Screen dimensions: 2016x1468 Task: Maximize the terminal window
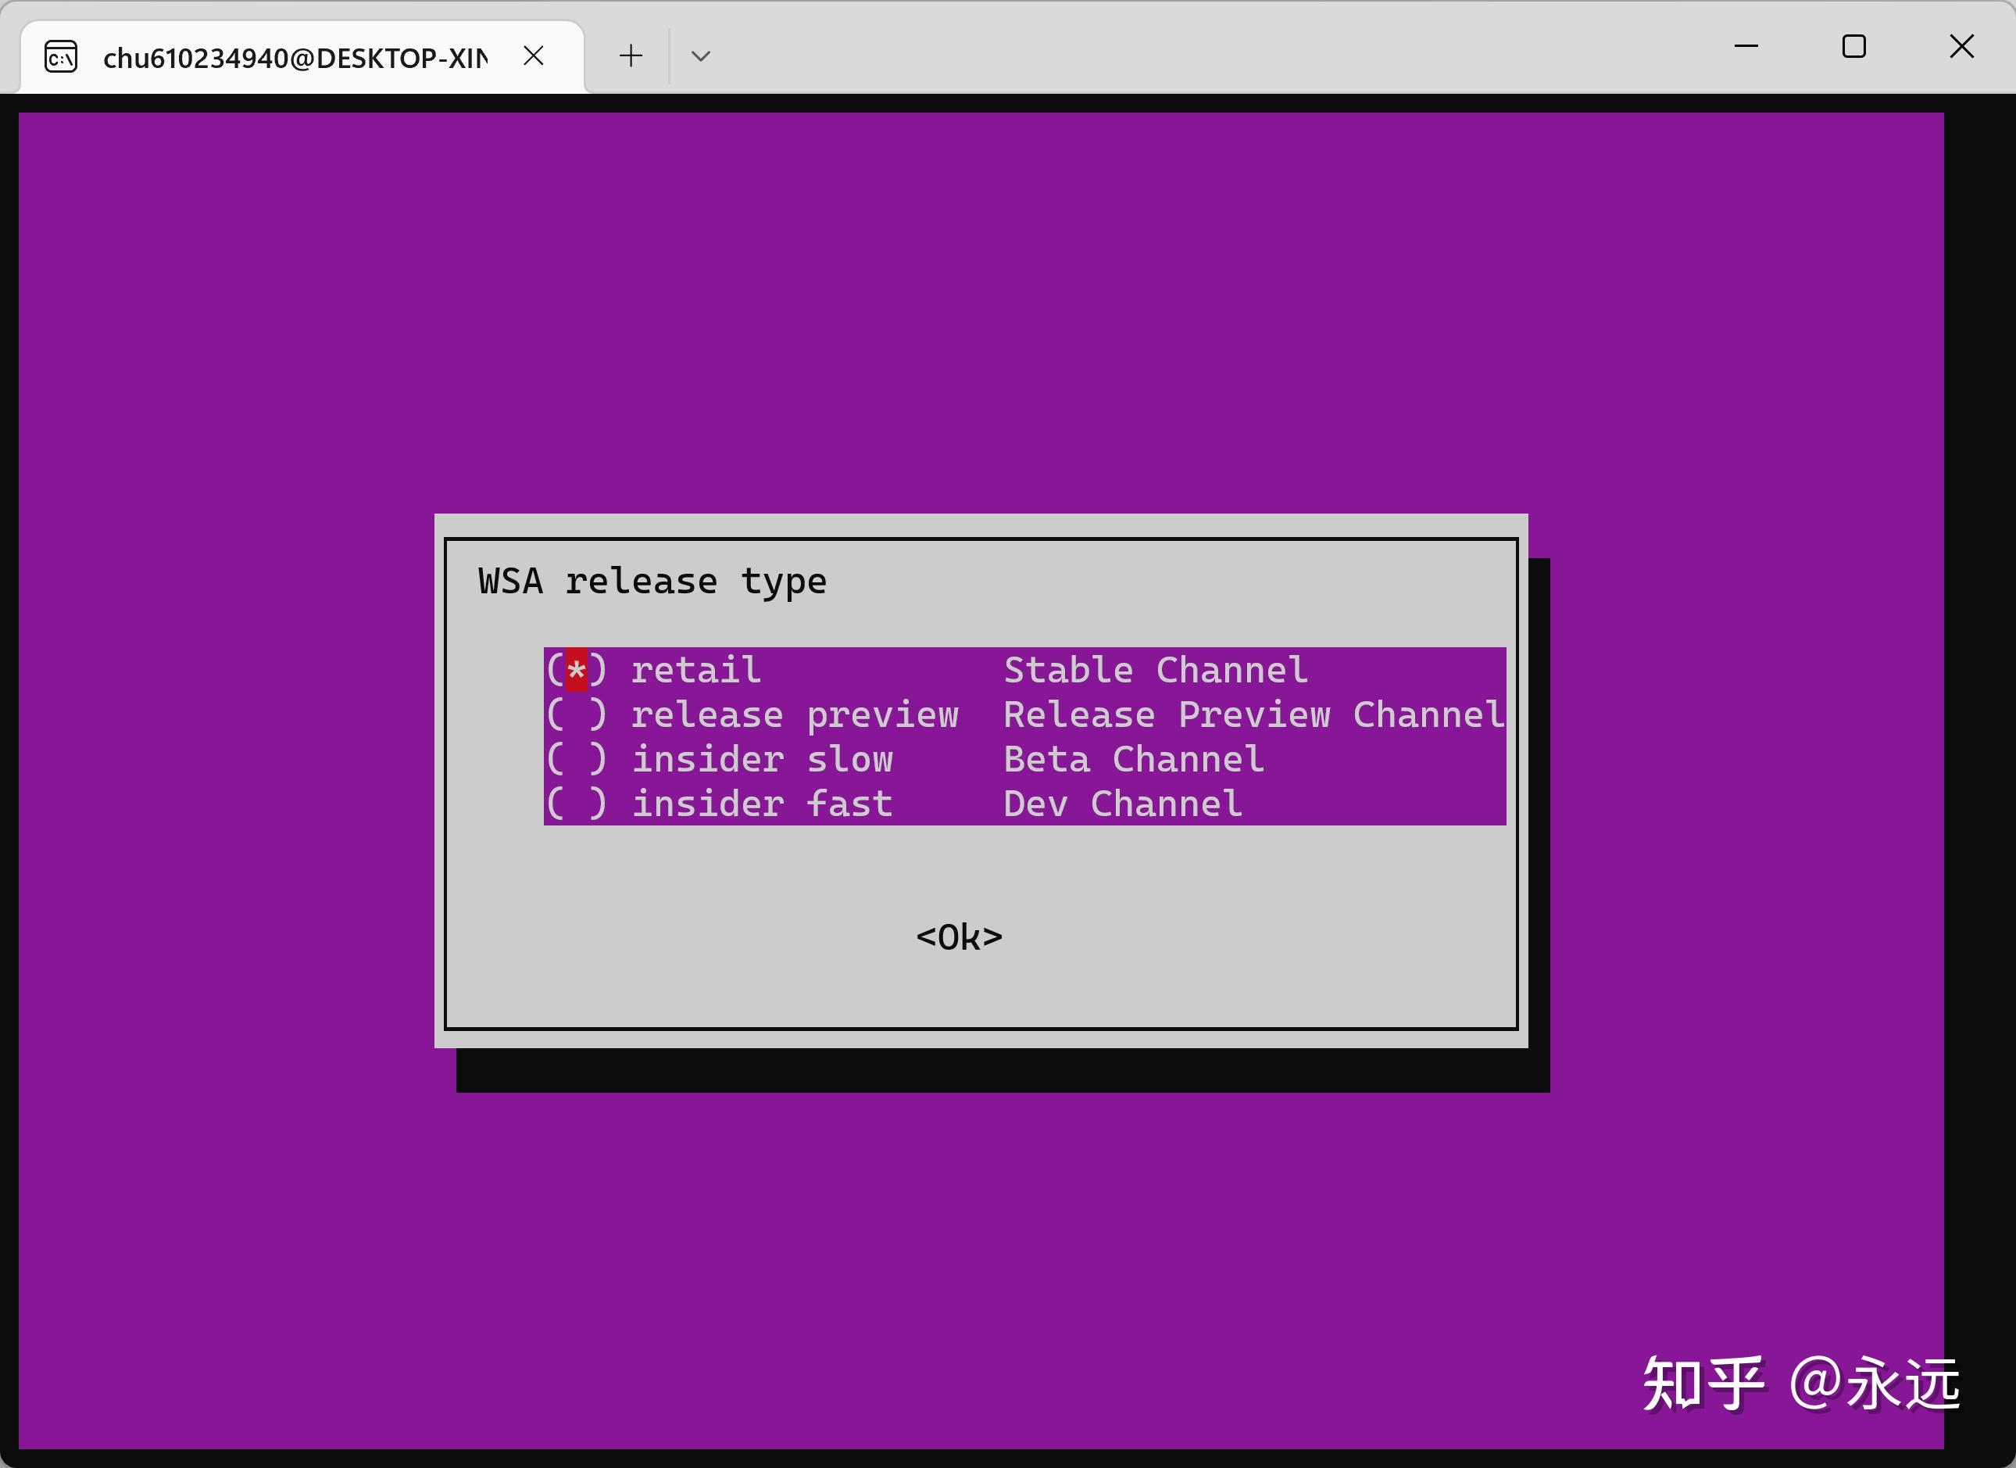point(1853,46)
